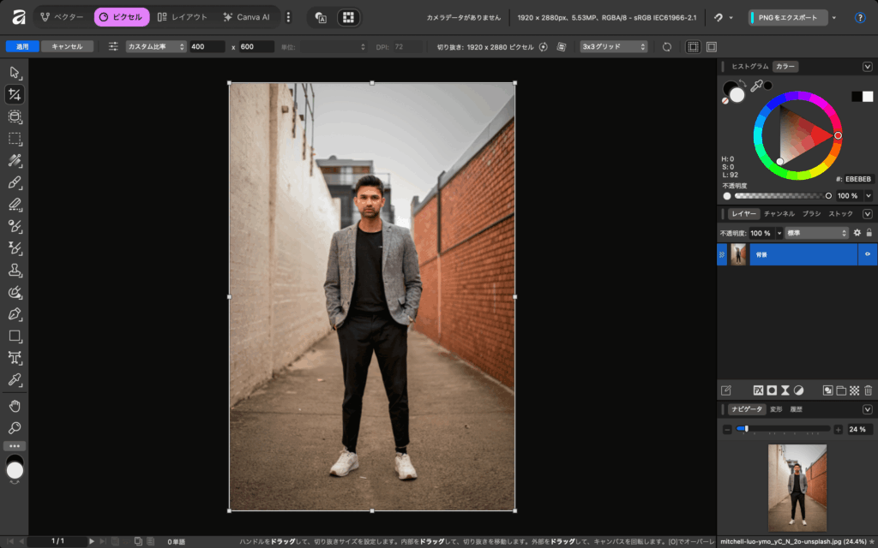878x548 pixels.
Task: Toggle the layer lock icon
Action: pyautogui.click(x=869, y=233)
